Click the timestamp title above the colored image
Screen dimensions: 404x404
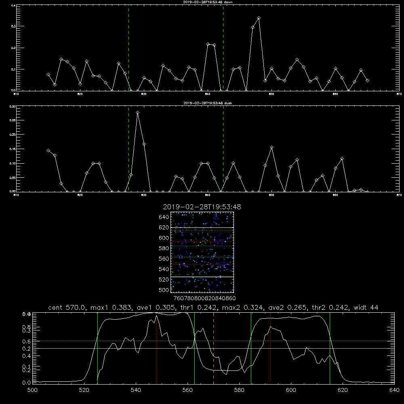click(x=202, y=207)
